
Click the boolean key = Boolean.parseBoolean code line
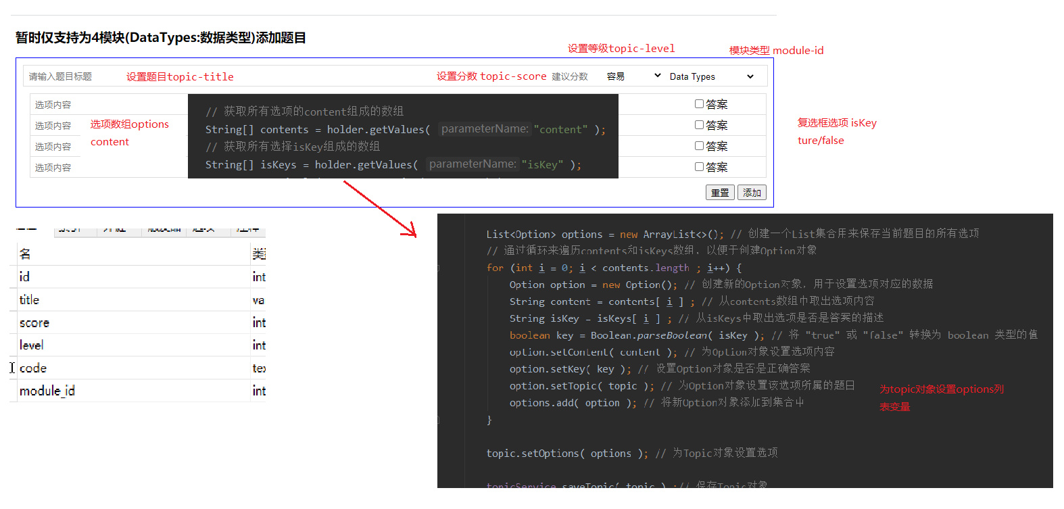[773, 335]
